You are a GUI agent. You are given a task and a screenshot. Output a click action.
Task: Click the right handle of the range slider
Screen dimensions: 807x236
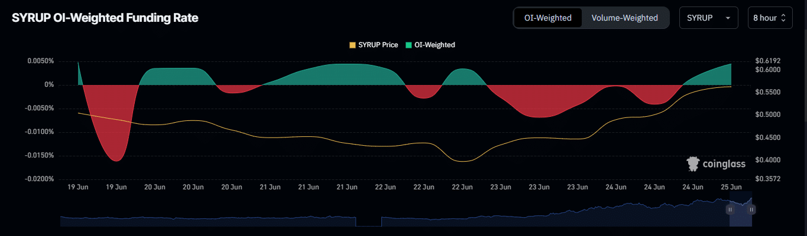click(x=752, y=209)
